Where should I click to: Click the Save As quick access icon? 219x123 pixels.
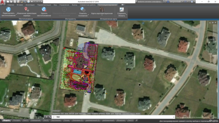point(18,2)
